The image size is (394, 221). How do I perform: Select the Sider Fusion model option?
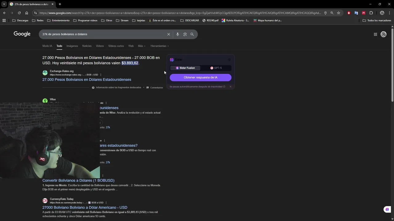click(x=185, y=68)
